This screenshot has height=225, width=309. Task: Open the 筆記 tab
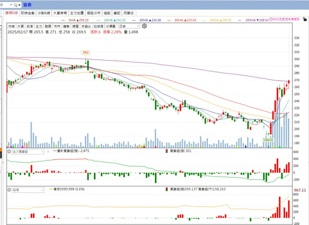(x=117, y=13)
